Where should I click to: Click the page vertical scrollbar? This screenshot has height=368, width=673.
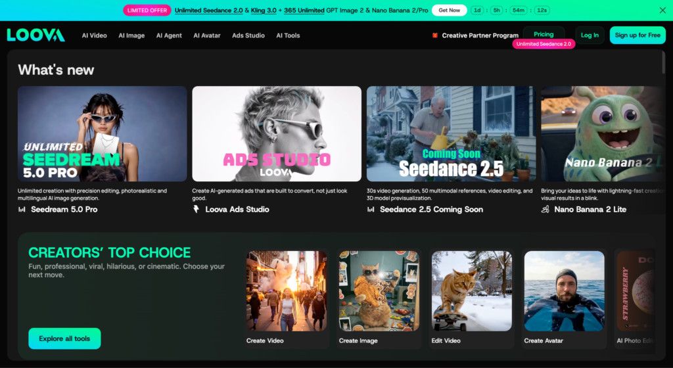664,62
